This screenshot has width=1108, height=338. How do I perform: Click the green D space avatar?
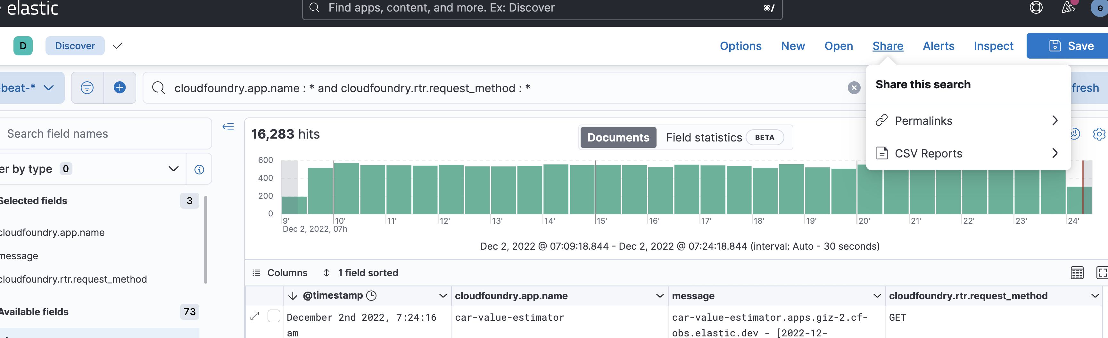tap(23, 45)
